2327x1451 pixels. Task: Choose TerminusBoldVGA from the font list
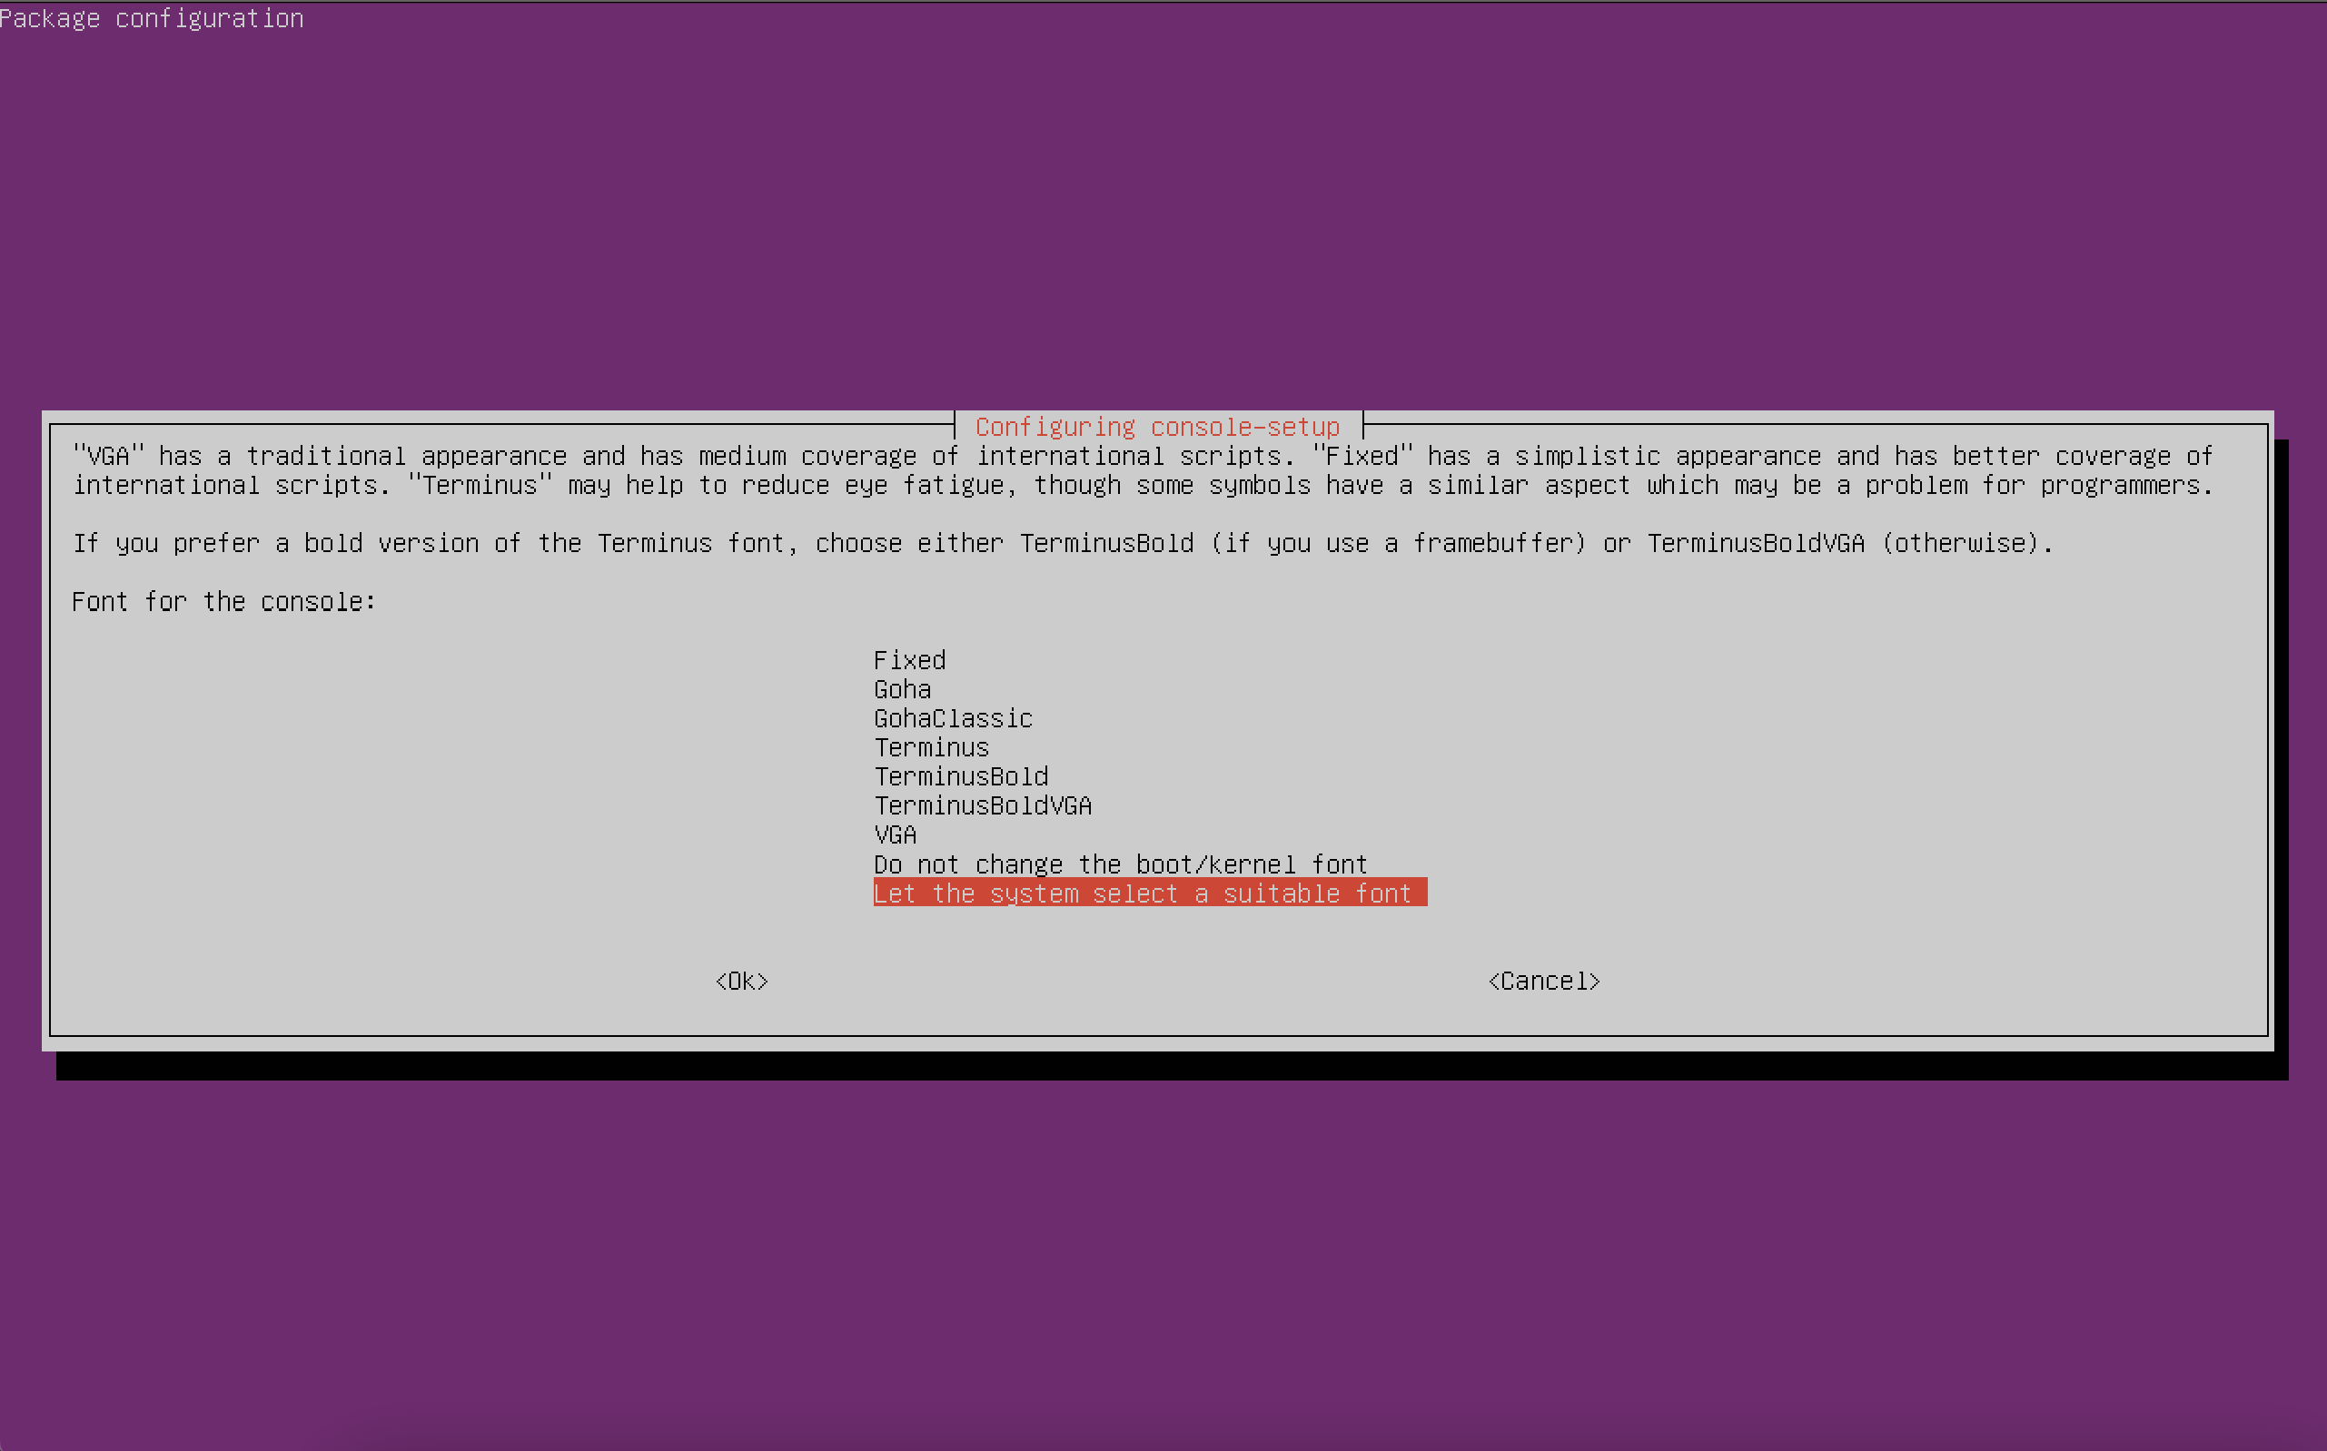tap(982, 805)
